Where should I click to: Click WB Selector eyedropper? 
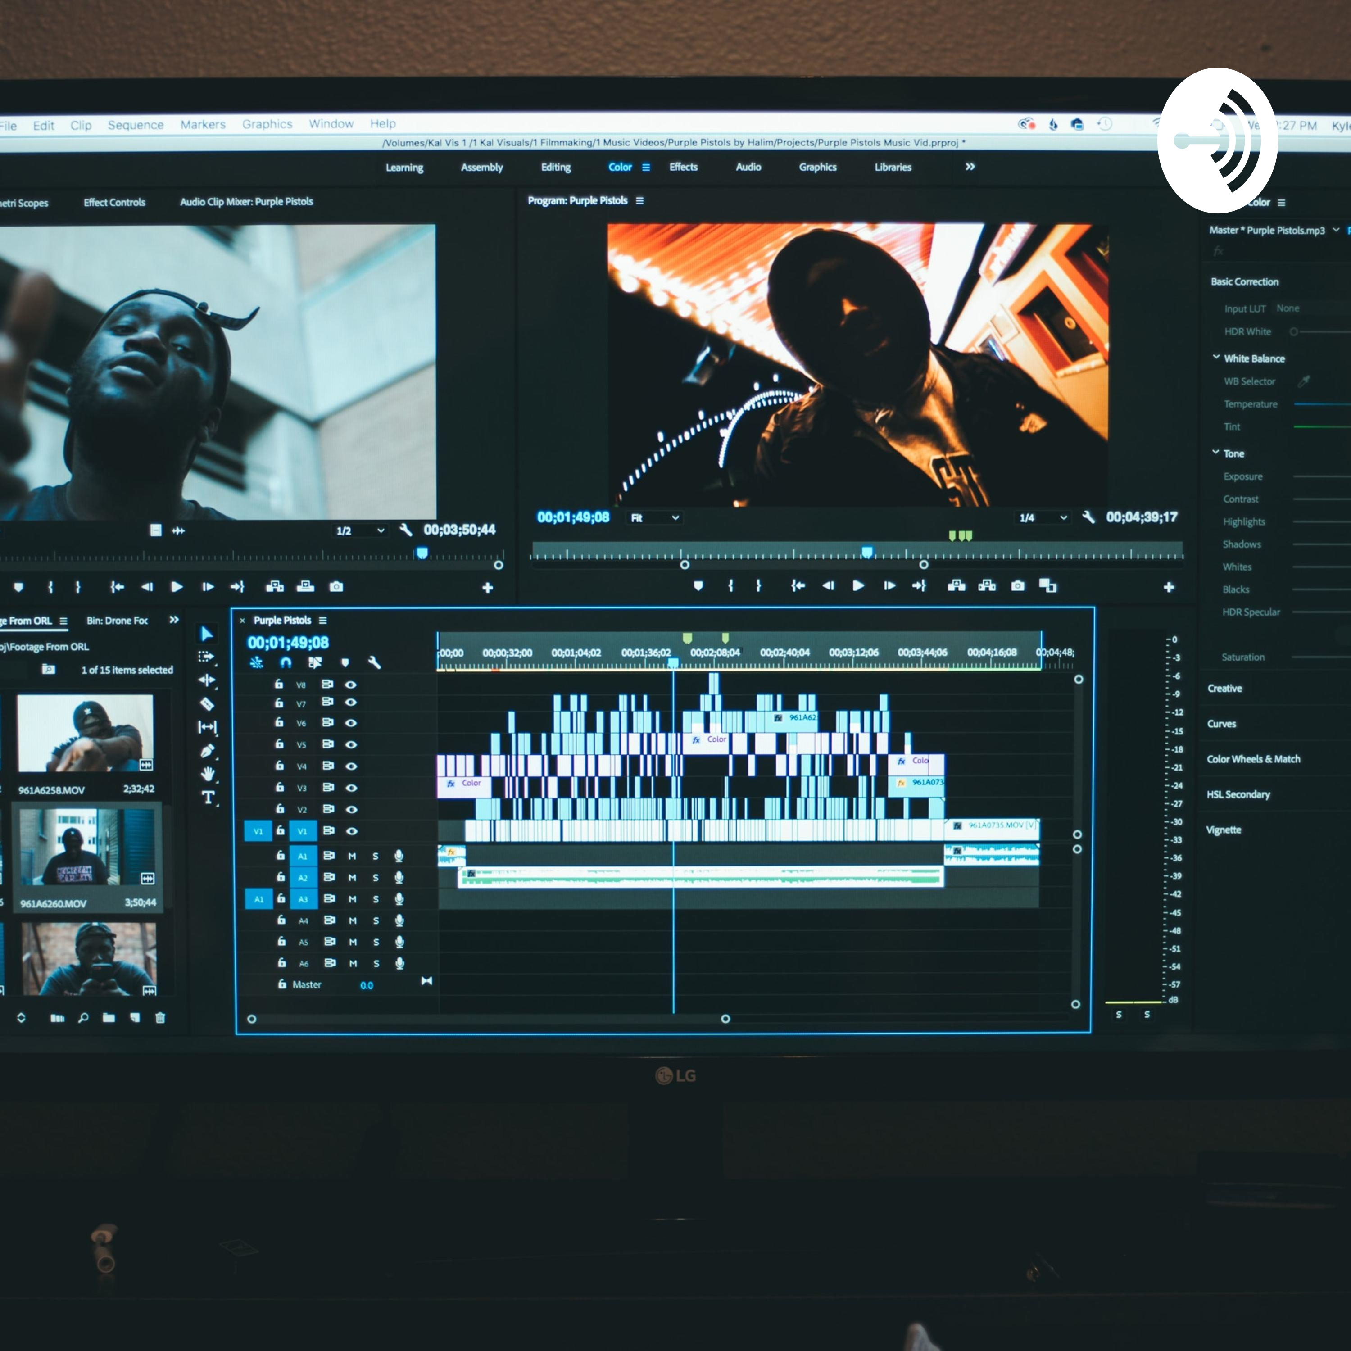click(x=1303, y=381)
